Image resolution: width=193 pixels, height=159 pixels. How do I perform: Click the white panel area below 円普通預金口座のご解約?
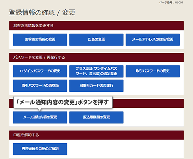96,157
